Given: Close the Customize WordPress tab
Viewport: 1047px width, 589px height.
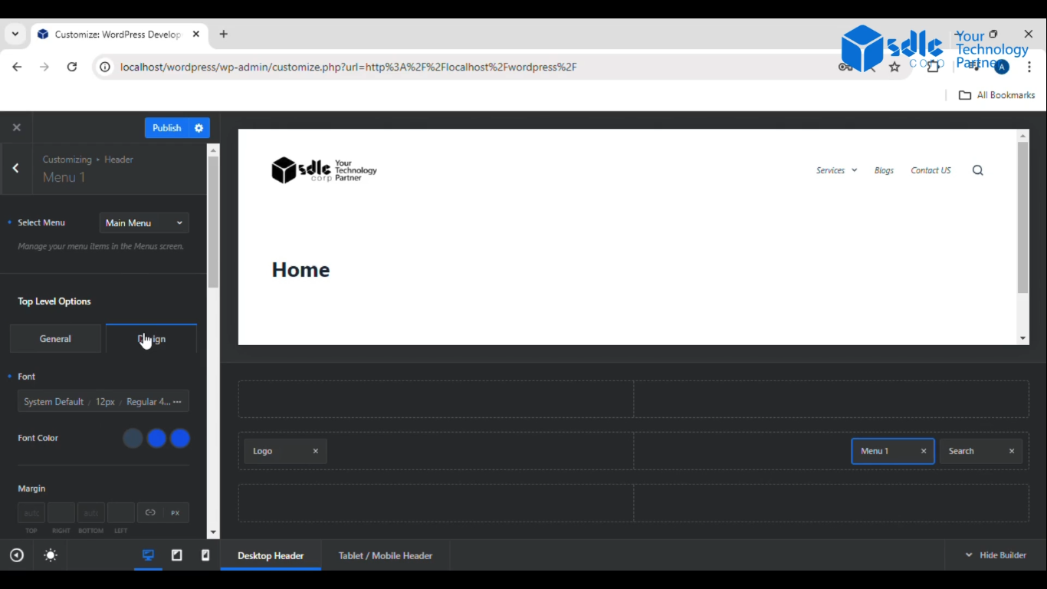Looking at the screenshot, I should tap(196, 34).
